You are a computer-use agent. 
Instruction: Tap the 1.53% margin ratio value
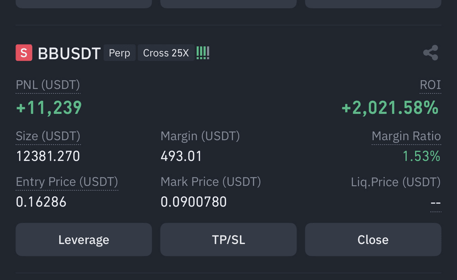pos(421,156)
